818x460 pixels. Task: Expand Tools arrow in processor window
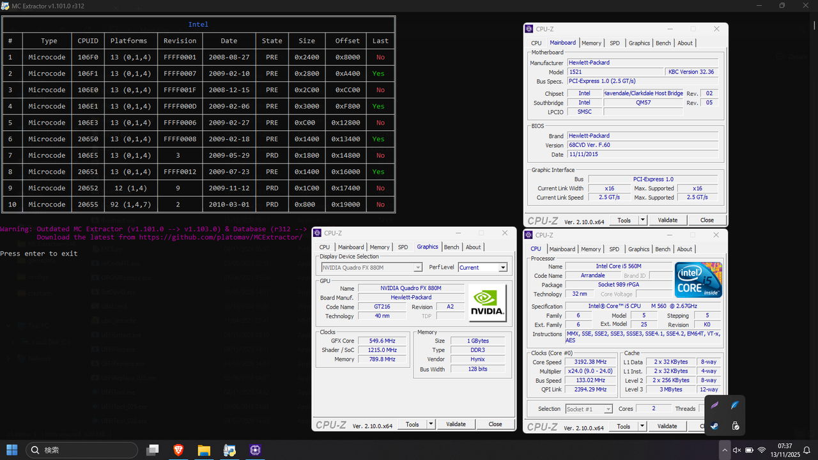point(642,426)
